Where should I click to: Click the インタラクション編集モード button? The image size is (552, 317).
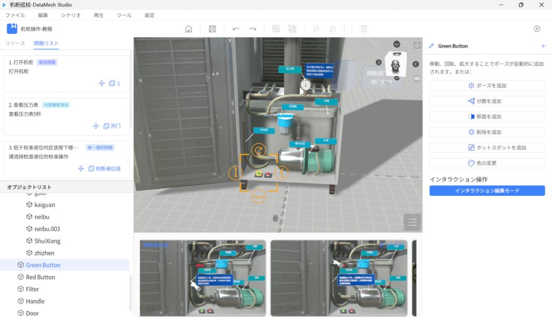[x=487, y=191]
